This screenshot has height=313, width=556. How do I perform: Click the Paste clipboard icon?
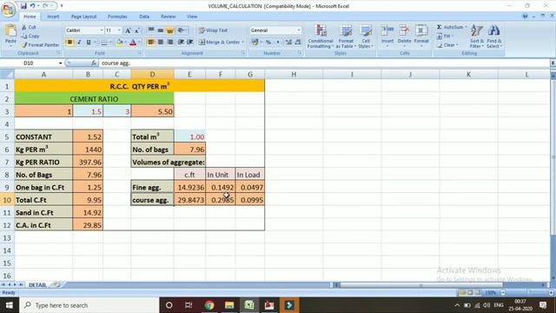(x=10, y=31)
